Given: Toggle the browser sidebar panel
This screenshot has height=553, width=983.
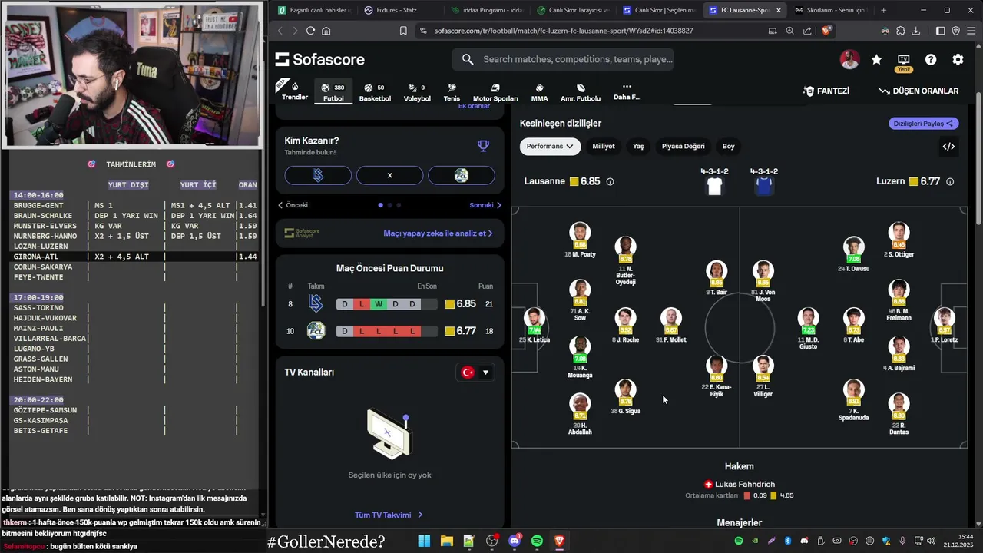Looking at the screenshot, I should click(x=941, y=31).
